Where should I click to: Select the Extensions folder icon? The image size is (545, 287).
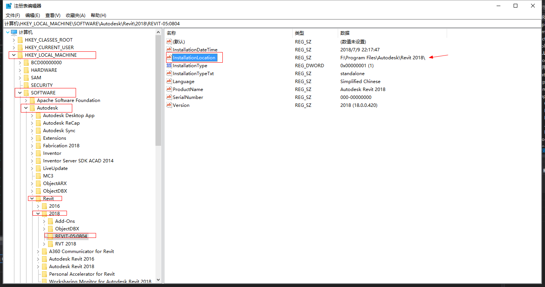point(38,138)
